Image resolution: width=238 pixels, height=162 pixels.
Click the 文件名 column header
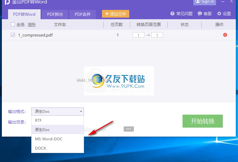60,24
